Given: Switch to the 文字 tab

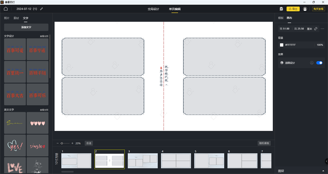Looking at the screenshot, I should click(x=25, y=18).
